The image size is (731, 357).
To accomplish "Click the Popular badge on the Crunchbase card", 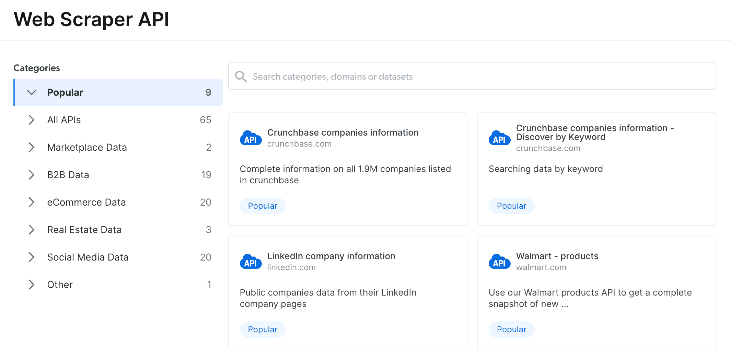I will (263, 206).
